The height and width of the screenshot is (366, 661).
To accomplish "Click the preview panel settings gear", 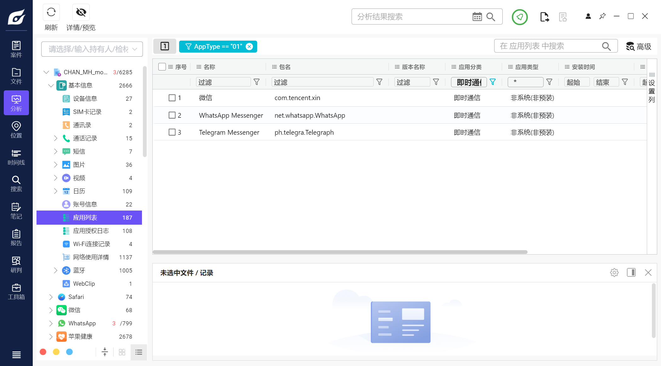I will click(614, 273).
